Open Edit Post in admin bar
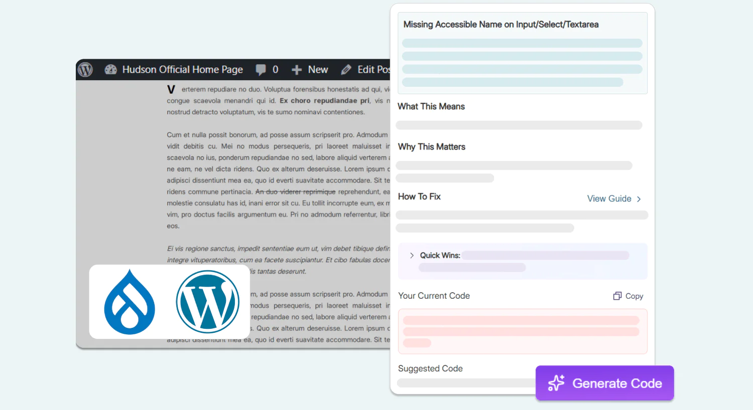The image size is (753, 410). pos(373,70)
